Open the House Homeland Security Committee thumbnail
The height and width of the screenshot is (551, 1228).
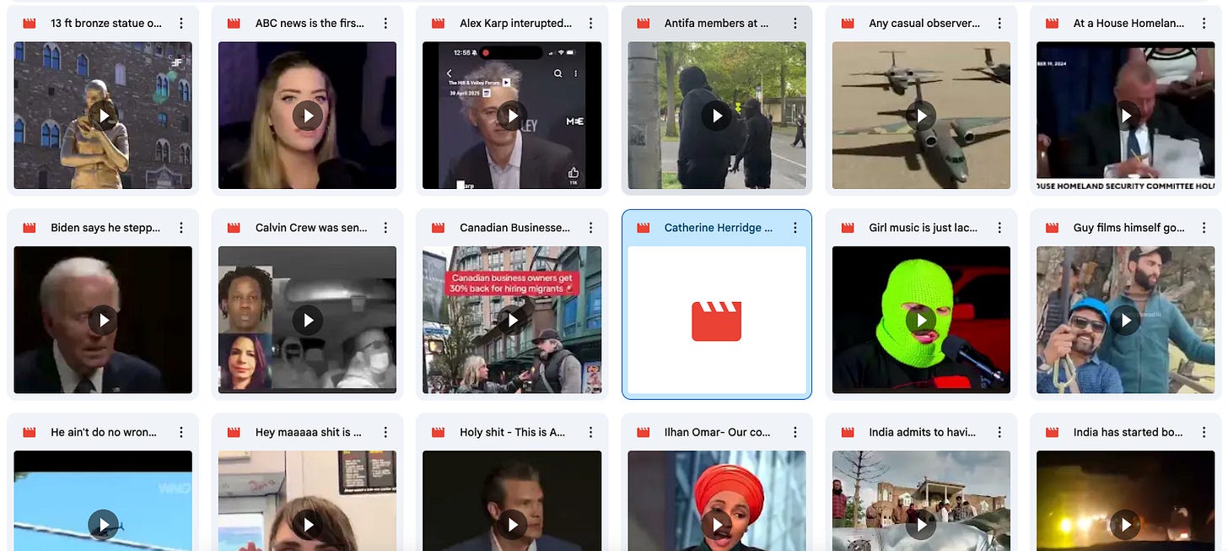(x=1126, y=116)
